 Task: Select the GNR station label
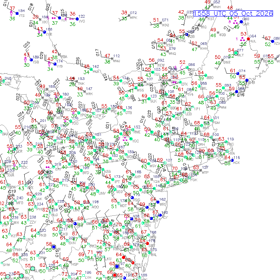227,62
